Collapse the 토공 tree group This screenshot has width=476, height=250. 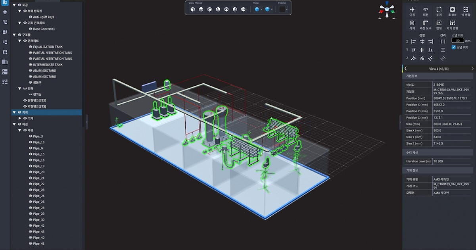(14, 5)
